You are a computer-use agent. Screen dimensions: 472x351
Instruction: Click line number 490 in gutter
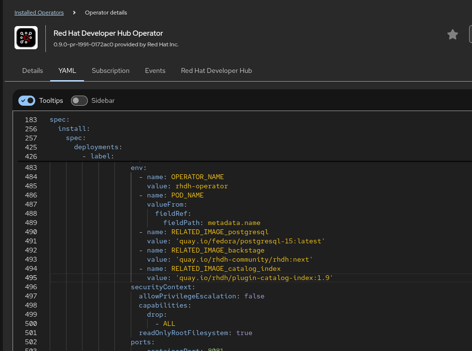[31, 232]
